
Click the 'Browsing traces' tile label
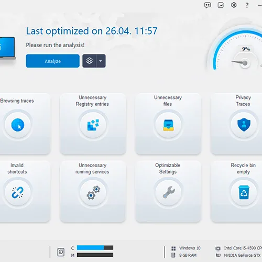pyautogui.click(x=17, y=101)
